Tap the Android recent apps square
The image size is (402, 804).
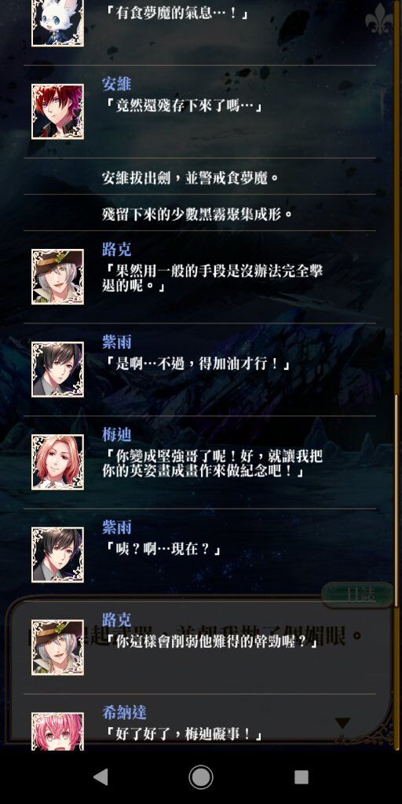[301, 777]
